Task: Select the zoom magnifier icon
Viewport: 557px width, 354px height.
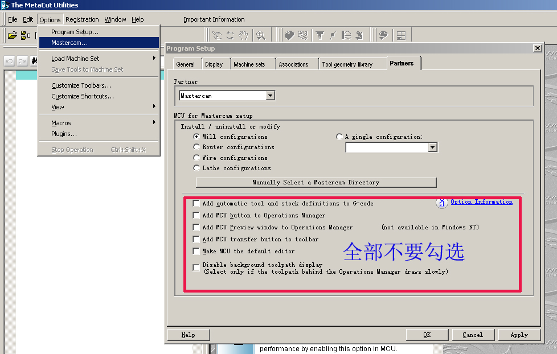Action: (x=261, y=35)
